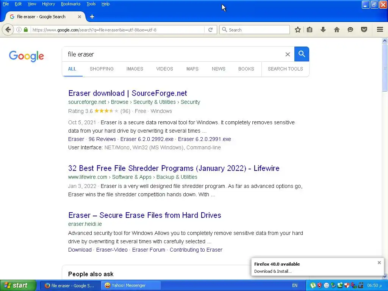Open the Bookmarks menu
Screen dimensions: 388x291
click(x=70, y=4)
